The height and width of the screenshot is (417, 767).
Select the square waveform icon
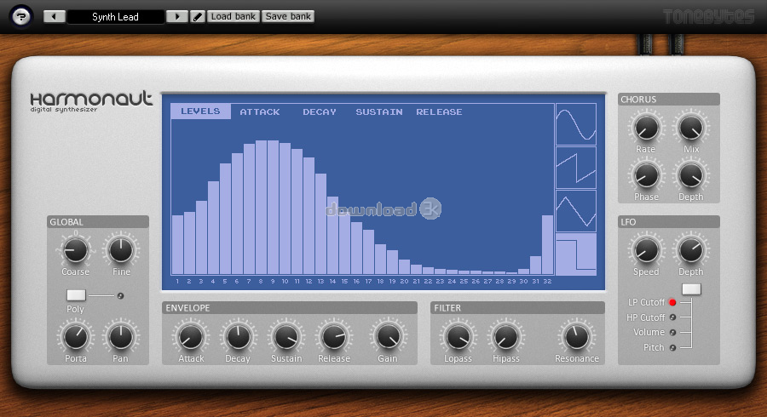click(x=576, y=254)
